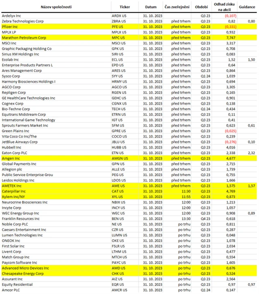Click 'Neurocrine Biosciences Inc'
Image resolution: width=259 pixels, height=294 pixels.
pyautogui.click(x=25, y=202)
